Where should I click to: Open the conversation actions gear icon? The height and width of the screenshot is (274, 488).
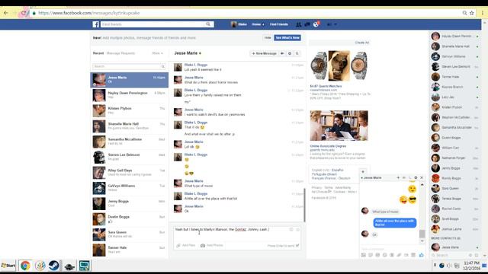pyautogui.click(x=290, y=53)
